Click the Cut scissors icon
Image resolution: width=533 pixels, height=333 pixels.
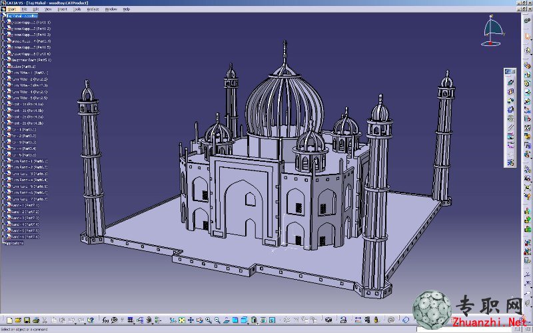(x=45, y=320)
